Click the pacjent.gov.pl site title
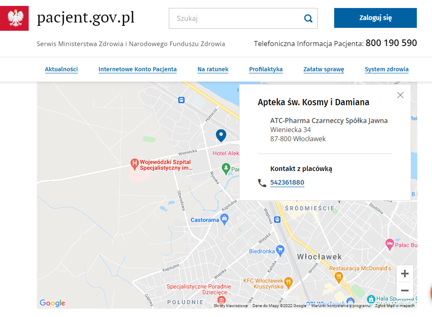 86,18
